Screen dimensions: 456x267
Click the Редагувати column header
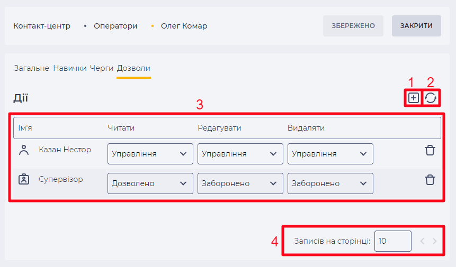click(219, 128)
